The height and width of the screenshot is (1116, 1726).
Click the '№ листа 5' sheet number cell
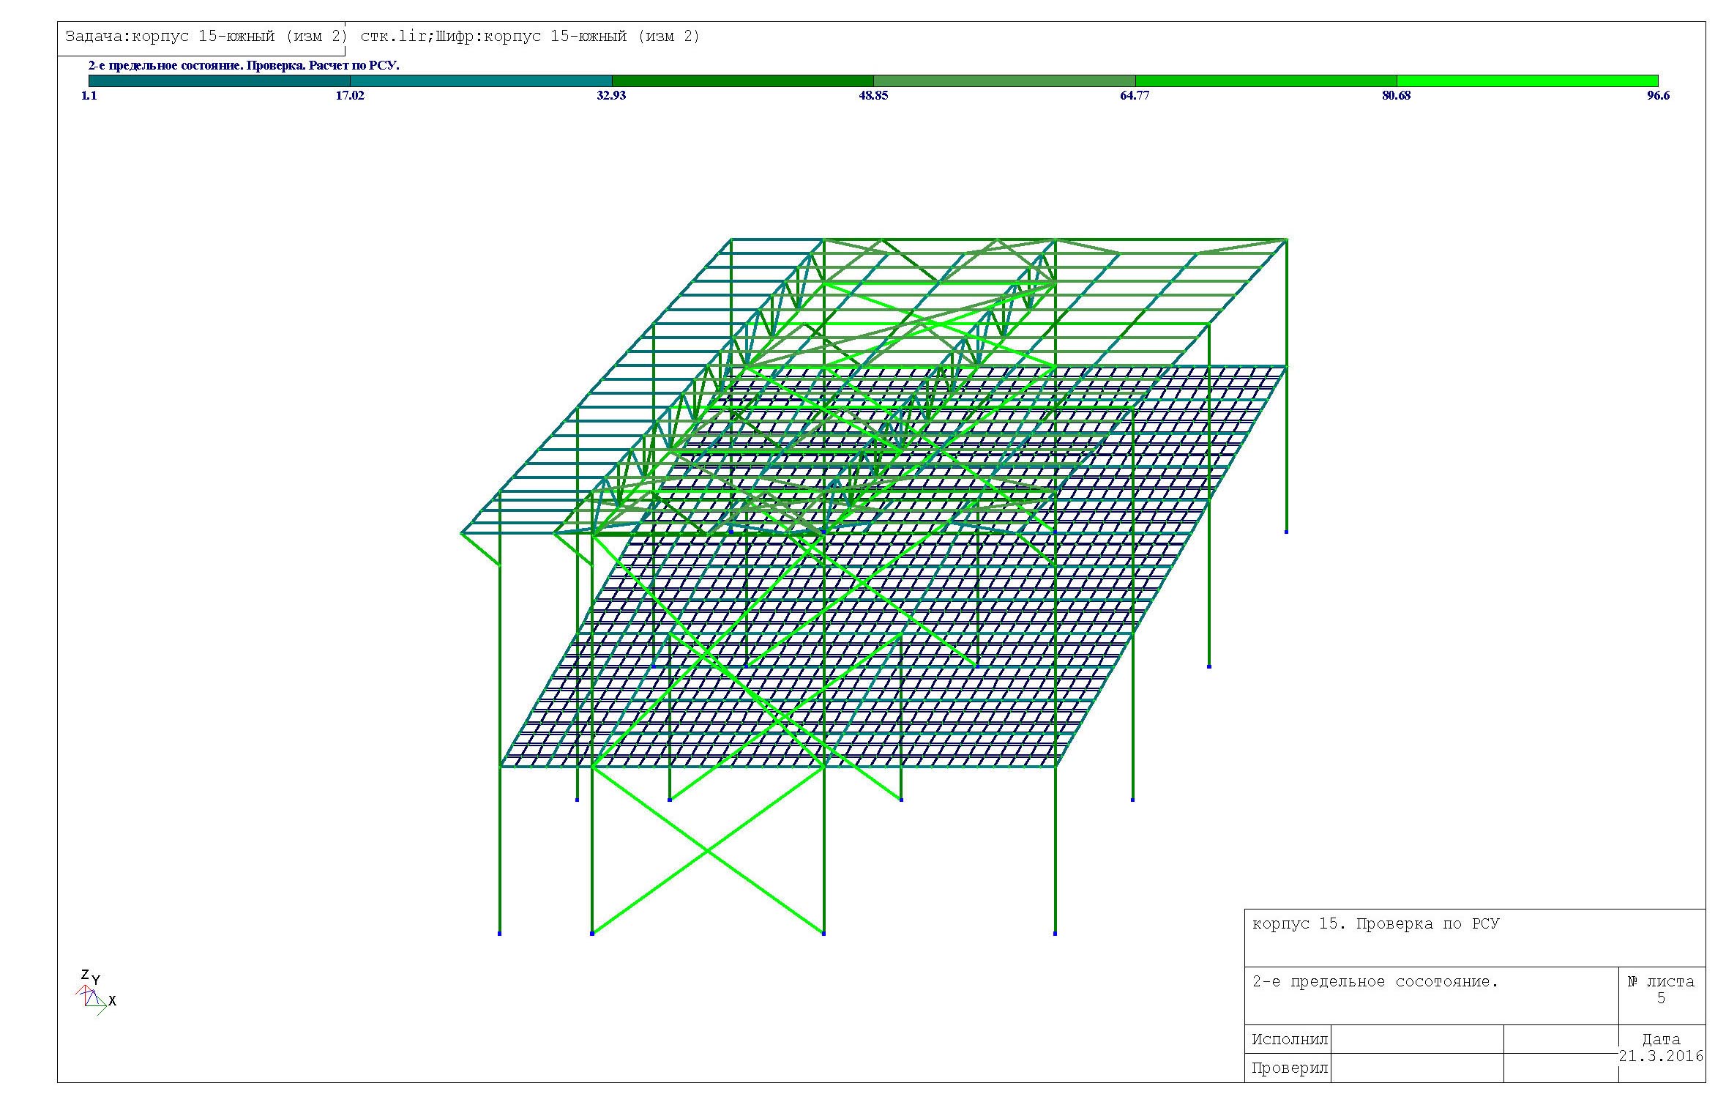pyautogui.click(x=1660, y=989)
